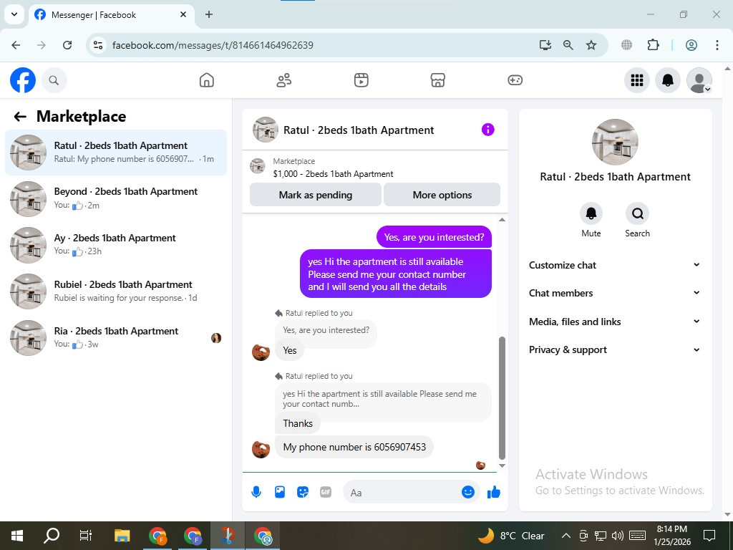
Task: Click the chat header title Ratul · 2beds 1bath Apartment
Action: pyautogui.click(x=359, y=130)
